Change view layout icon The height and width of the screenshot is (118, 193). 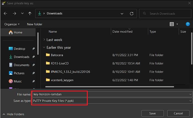coord(172,24)
